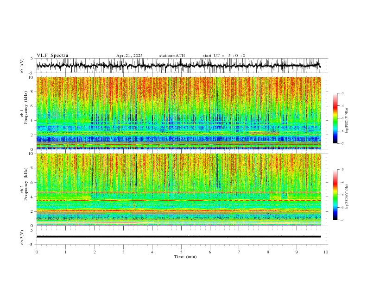
Task: Click the ch.3 flat black waveform trace
Action: (178, 237)
